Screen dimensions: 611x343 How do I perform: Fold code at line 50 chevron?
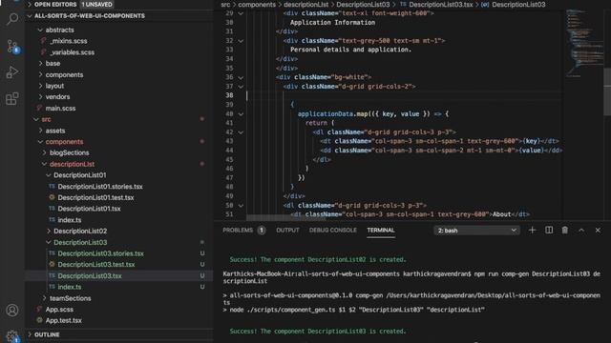click(241, 206)
